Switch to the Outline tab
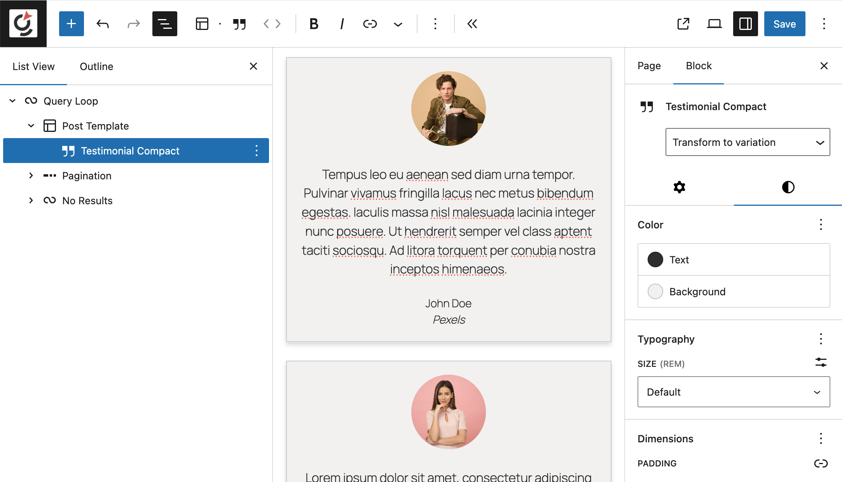842x482 pixels. coord(96,67)
